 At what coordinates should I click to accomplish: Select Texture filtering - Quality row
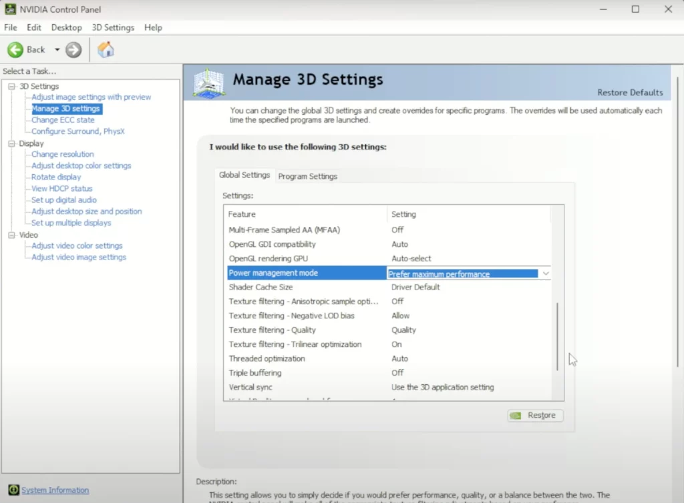pos(389,330)
